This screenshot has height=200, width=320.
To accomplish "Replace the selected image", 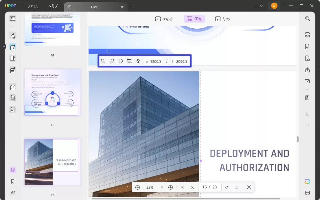I will (x=138, y=61).
